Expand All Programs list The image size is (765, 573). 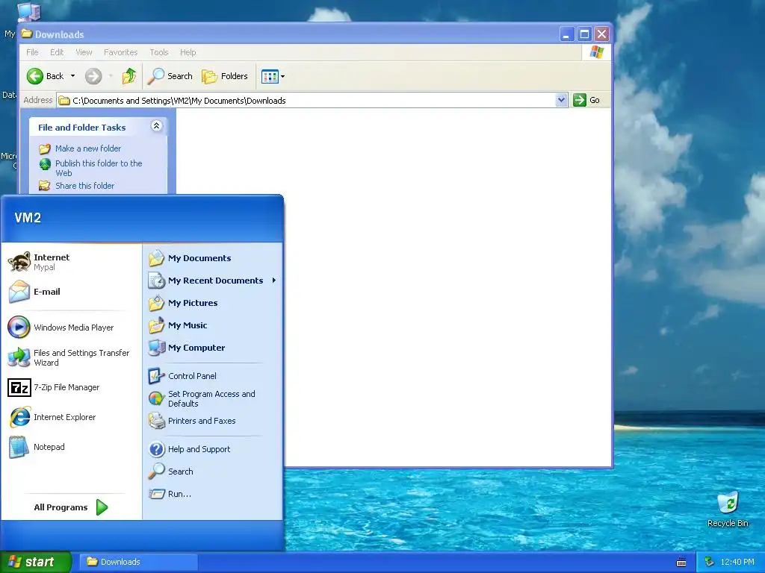pyautogui.click(x=72, y=507)
